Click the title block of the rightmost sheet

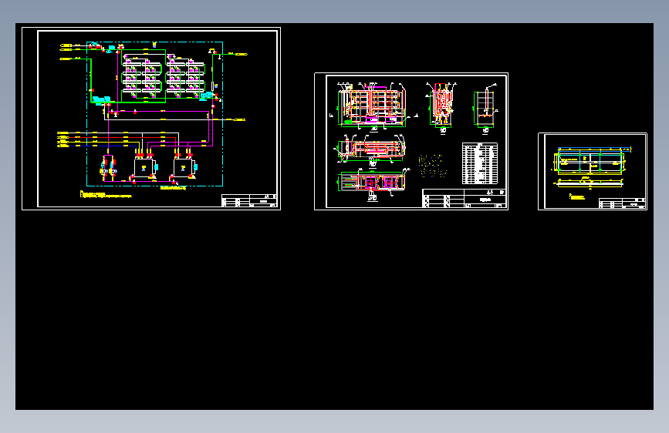622,203
